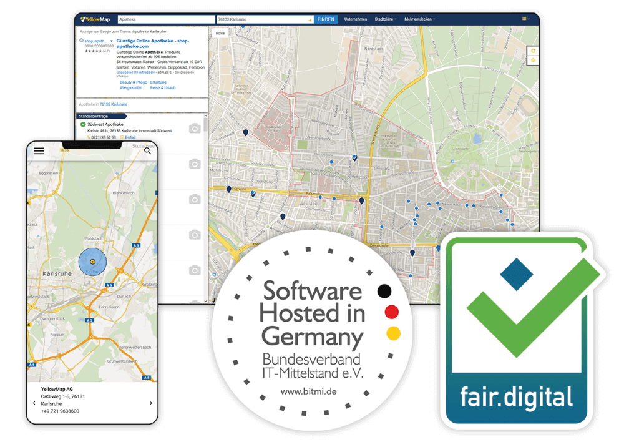Click the Südwest Apotheke entry title
624x447 pixels.
click(x=105, y=124)
